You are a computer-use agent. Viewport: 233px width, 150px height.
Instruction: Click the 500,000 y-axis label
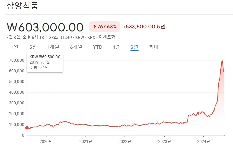[17, 82]
